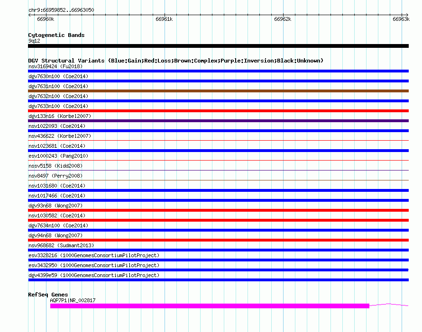
Task: Click the dgv7633n100 (Coe2014) variant label
Action: click(58, 106)
